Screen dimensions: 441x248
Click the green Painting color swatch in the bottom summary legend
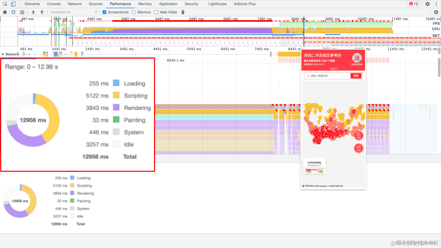pos(72,201)
